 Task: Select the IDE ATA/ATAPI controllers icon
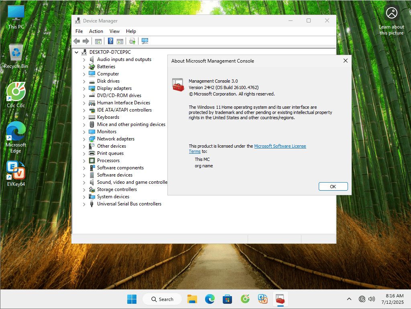[92, 110]
